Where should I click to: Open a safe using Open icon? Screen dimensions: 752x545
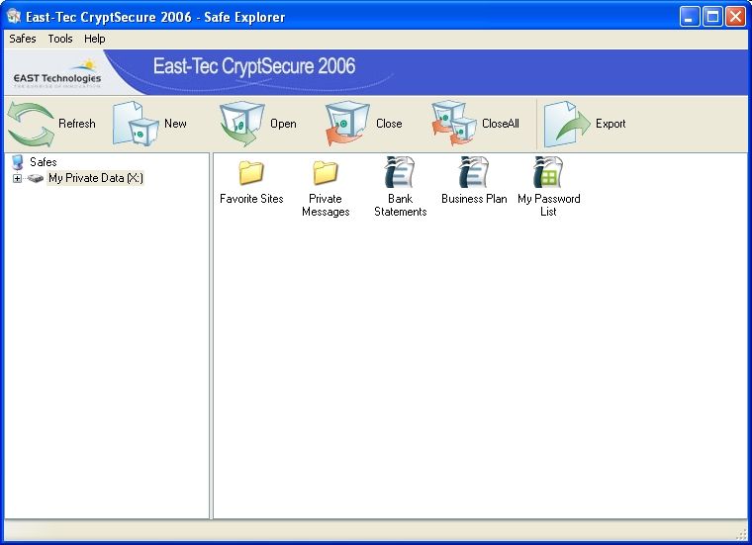pos(241,124)
